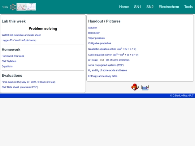This screenshot has width=195, height=146.
Task: Open the Cubic equation solver link
Action: point(113,55)
